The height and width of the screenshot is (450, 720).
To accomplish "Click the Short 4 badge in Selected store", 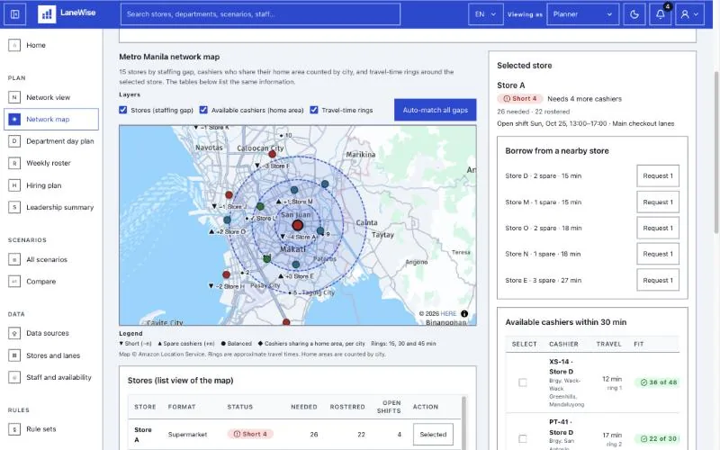I will point(520,99).
